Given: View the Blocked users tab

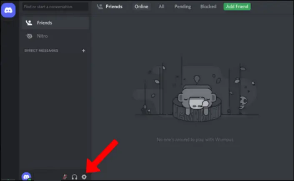Looking at the screenshot, I should tap(208, 7).
